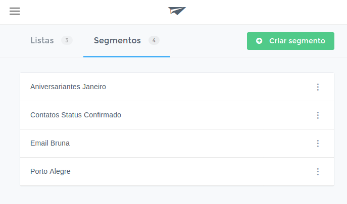This screenshot has width=347, height=204.
Task: Click the Criar segmento button
Action: pyautogui.click(x=290, y=41)
